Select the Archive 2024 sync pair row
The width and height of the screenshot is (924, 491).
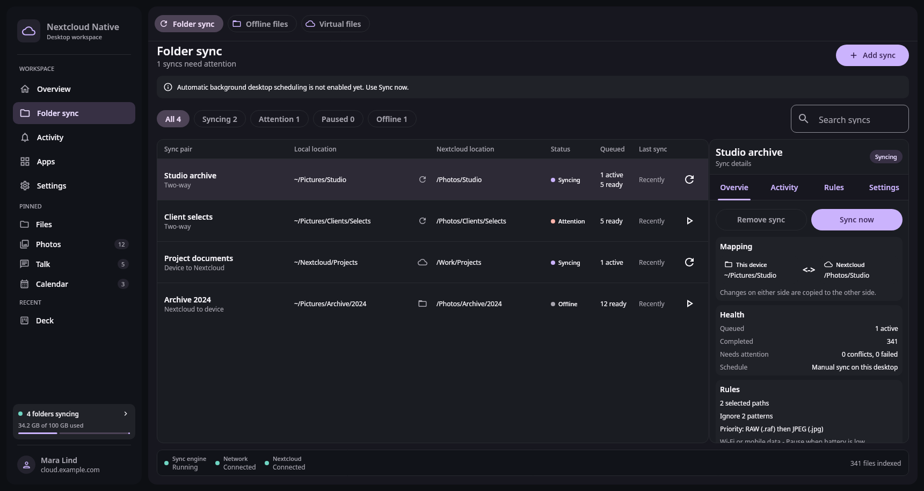point(433,304)
